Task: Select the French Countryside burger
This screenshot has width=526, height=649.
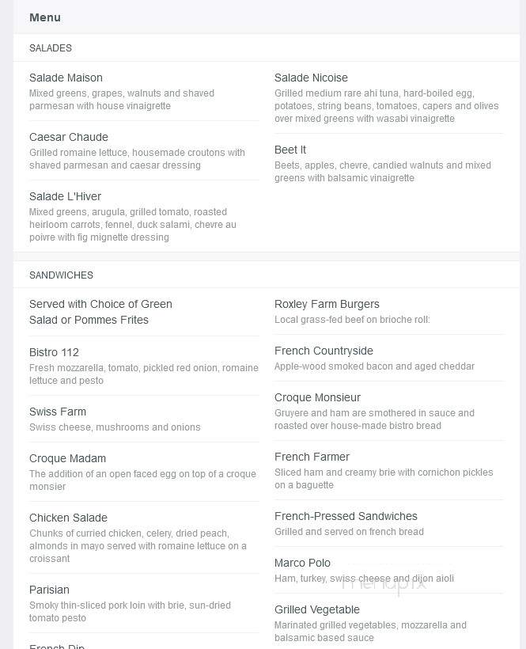Action: [x=324, y=351]
